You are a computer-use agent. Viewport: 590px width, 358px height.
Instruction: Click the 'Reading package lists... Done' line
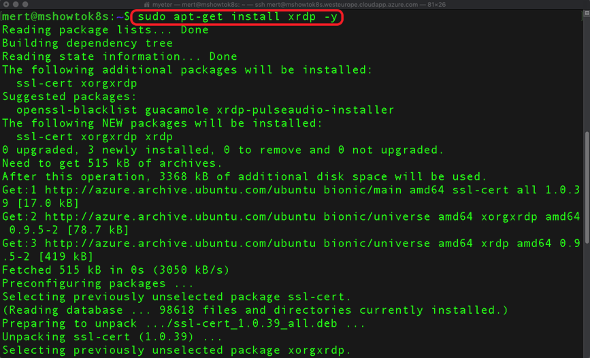pos(105,30)
